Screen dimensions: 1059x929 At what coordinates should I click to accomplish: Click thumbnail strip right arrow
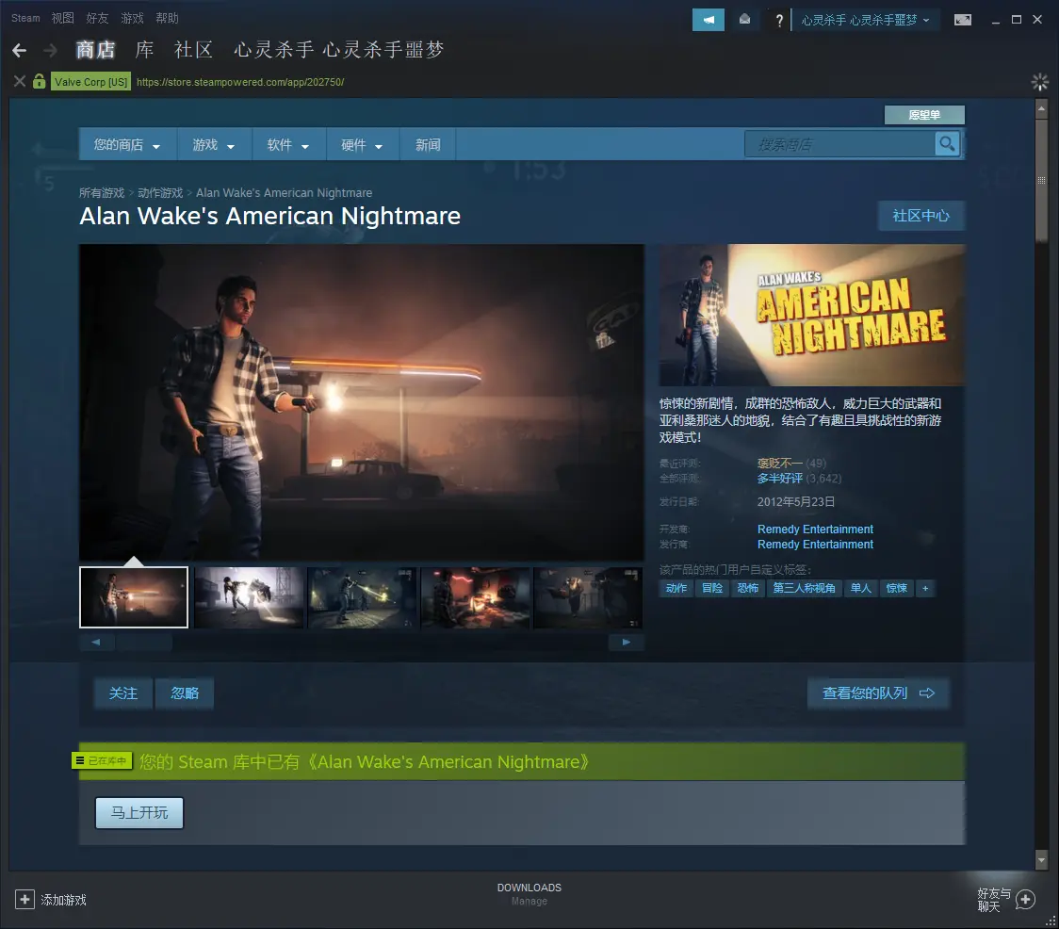coord(627,642)
